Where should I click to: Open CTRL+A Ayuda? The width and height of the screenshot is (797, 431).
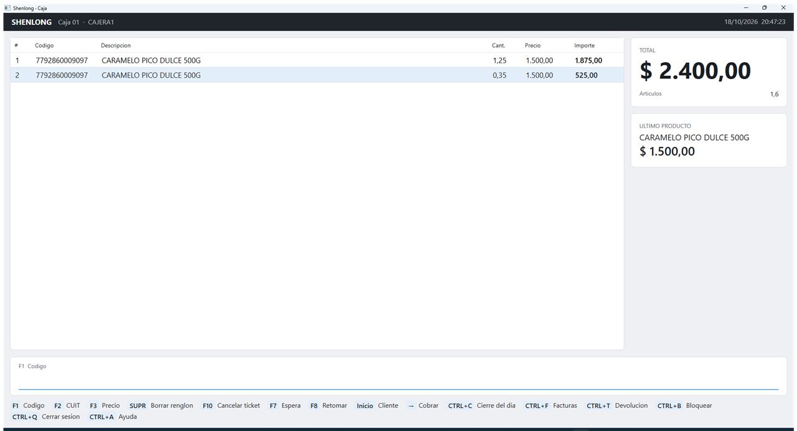pyautogui.click(x=113, y=417)
